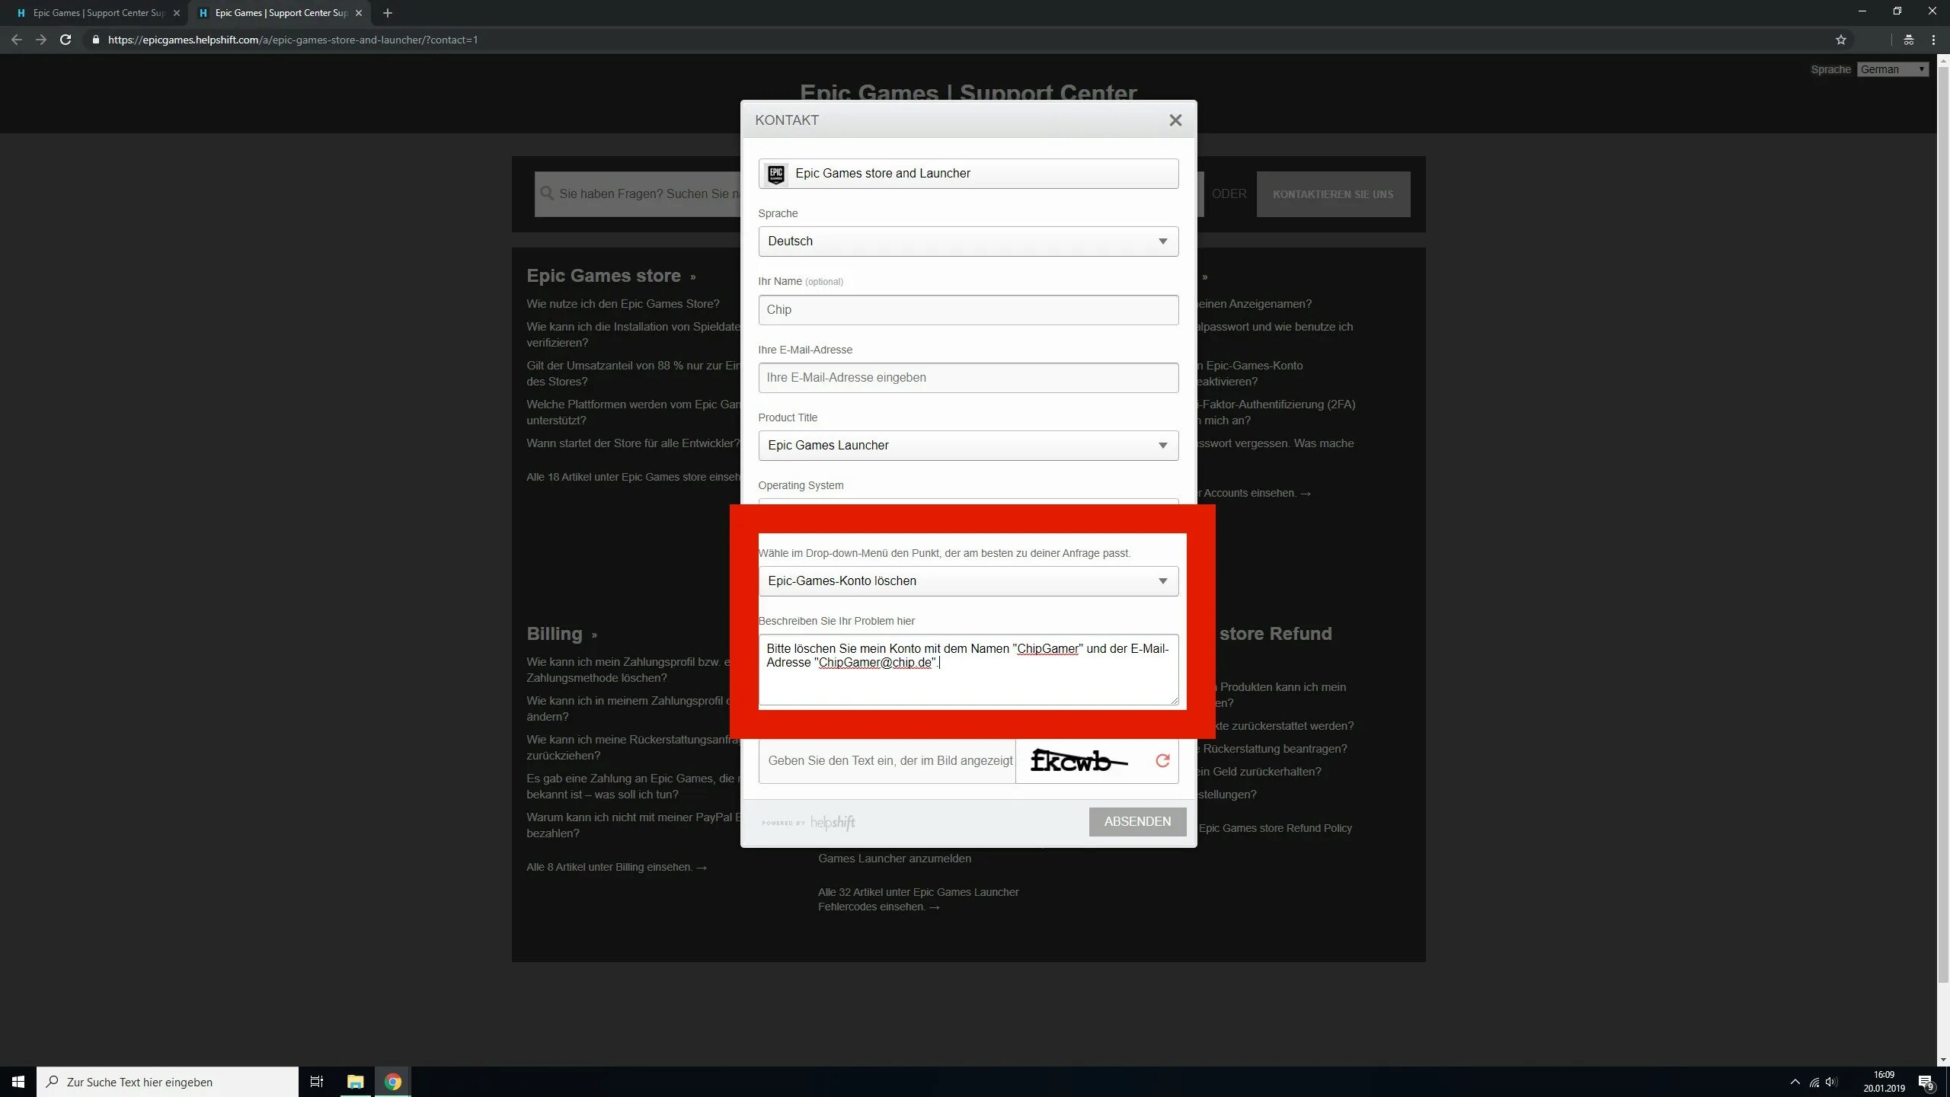Click the Epic Games store and Launcher icon
This screenshot has width=1950, height=1097.
pyautogui.click(x=775, y=173)
